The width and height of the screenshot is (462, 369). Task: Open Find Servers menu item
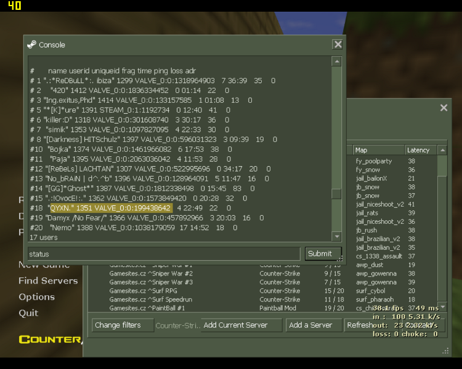coord(48,280)
